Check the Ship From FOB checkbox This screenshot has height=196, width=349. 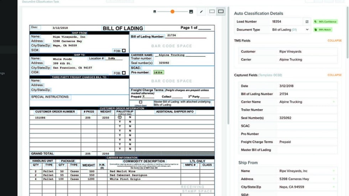[124, 51]
